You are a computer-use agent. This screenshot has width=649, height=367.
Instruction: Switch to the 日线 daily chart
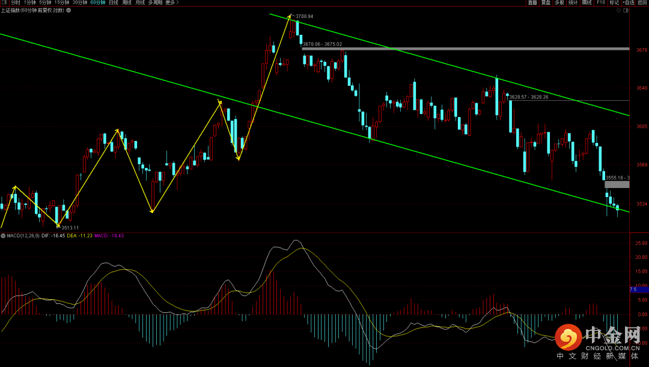(113, 2)
